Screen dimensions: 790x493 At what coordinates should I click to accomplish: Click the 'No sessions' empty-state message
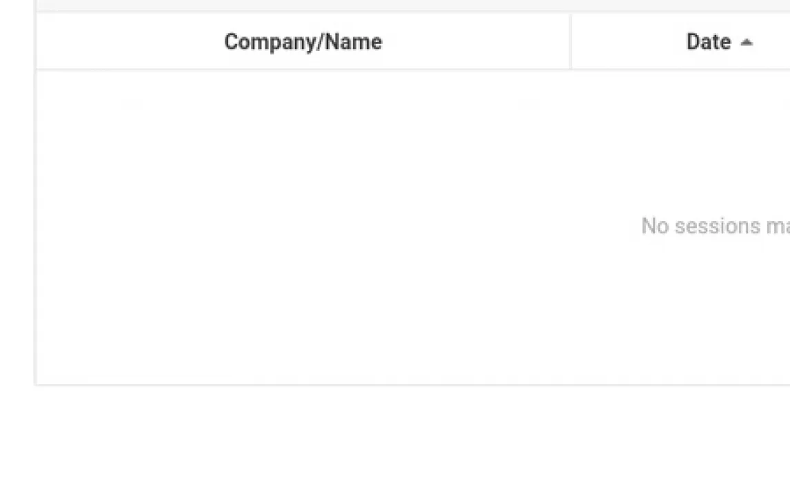tap(715, 226)
